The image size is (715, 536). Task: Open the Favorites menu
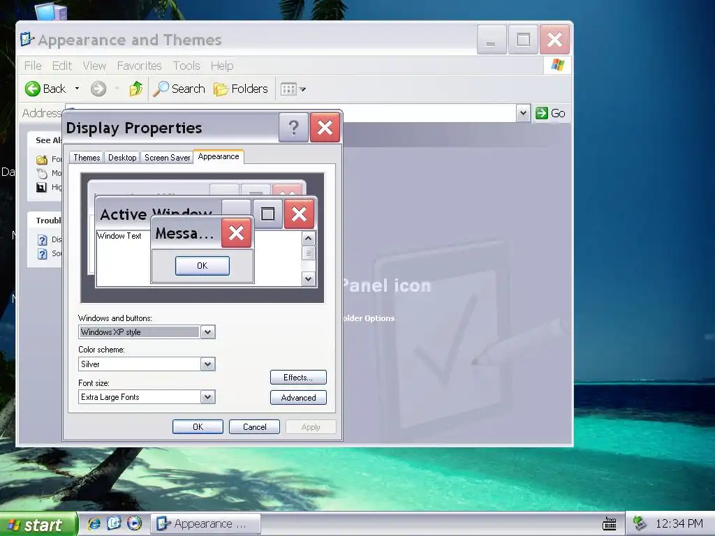pos(139,66)
